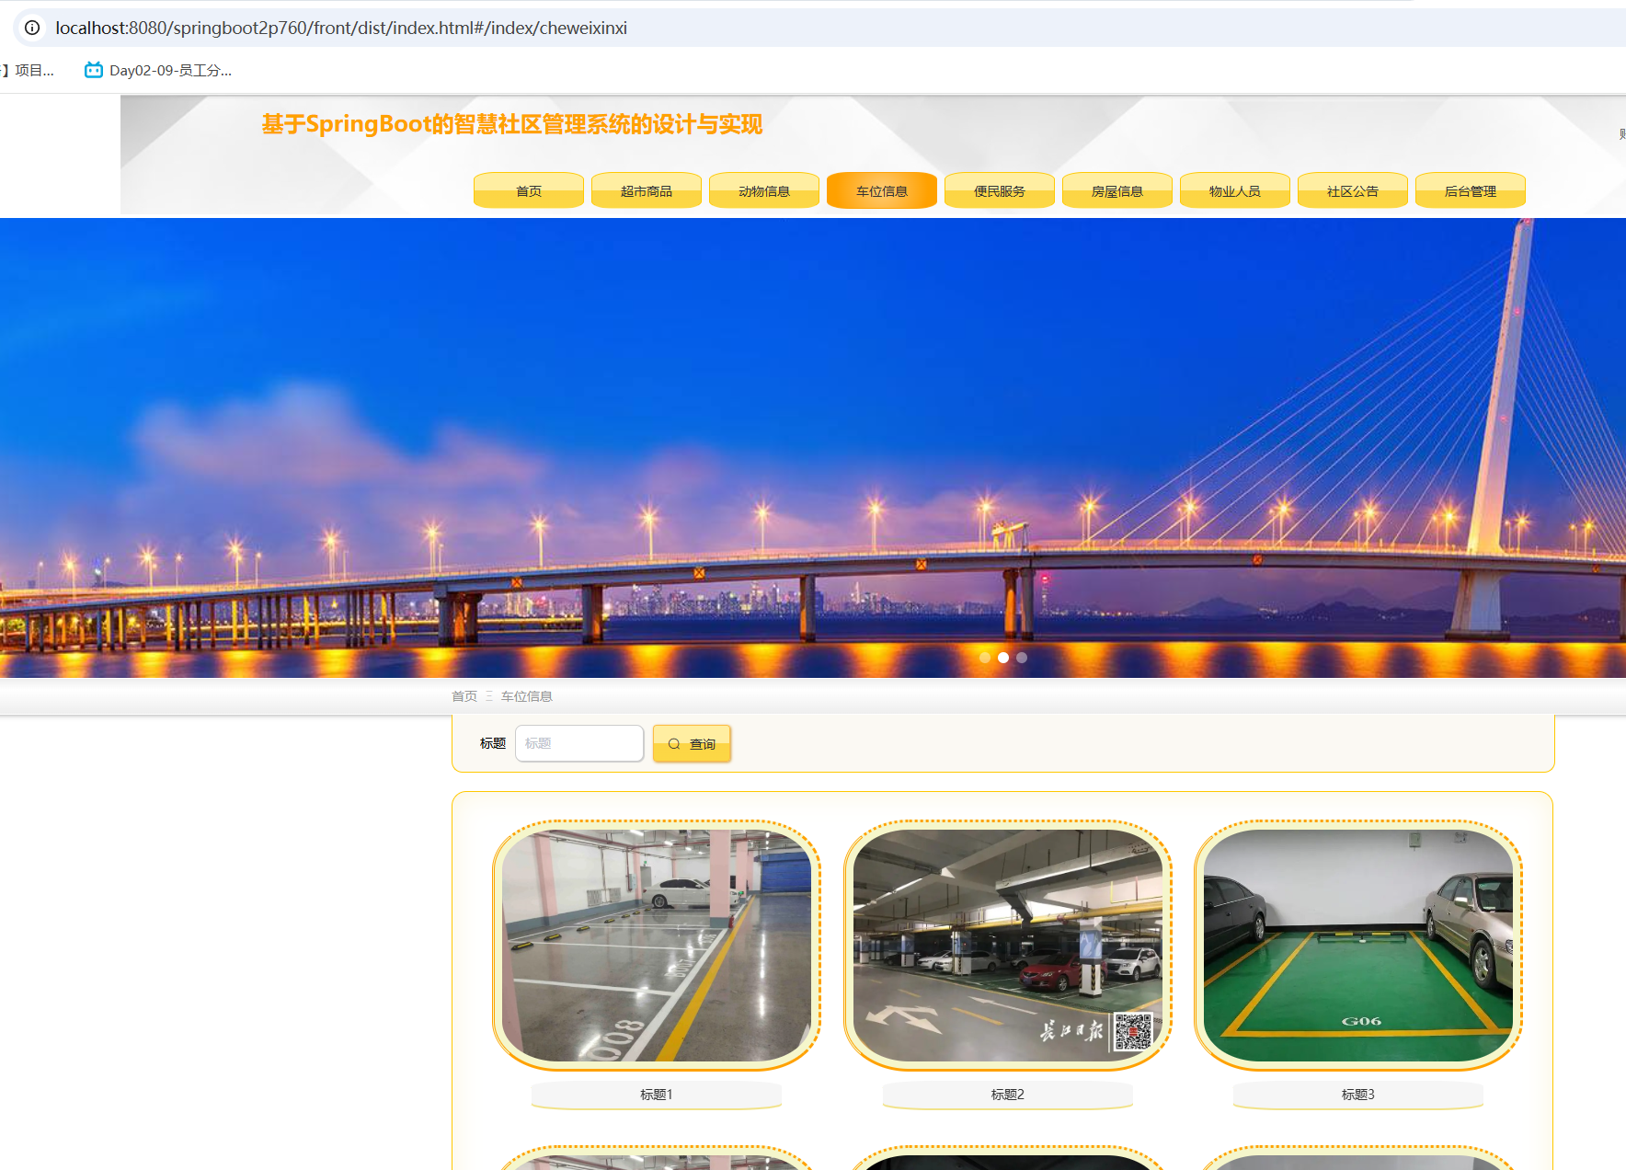This screenshot has width=1626, height=1170.
Task: Select the second carousel indicator dot
Action: click(1003, 658)
